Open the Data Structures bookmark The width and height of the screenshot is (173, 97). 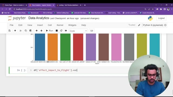(96, 13)
